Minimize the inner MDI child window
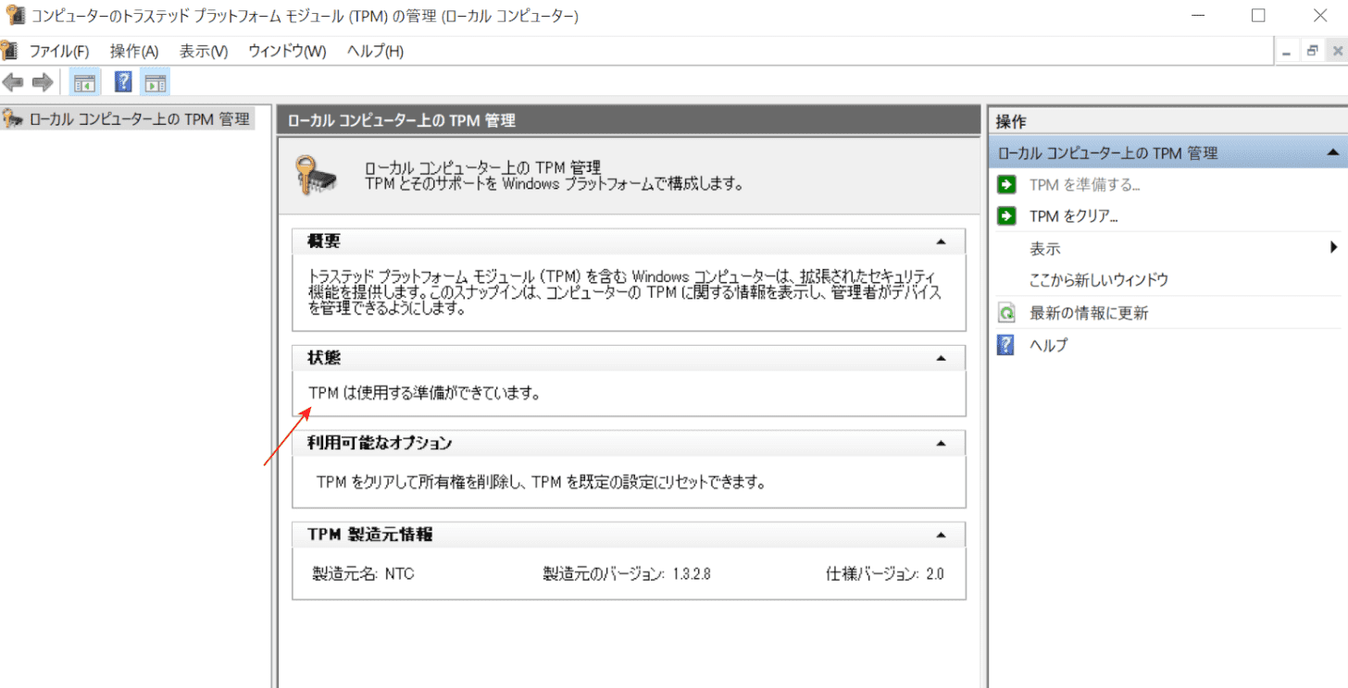The width and height of the screenshot is (1348, 688). pos(1287,52)
